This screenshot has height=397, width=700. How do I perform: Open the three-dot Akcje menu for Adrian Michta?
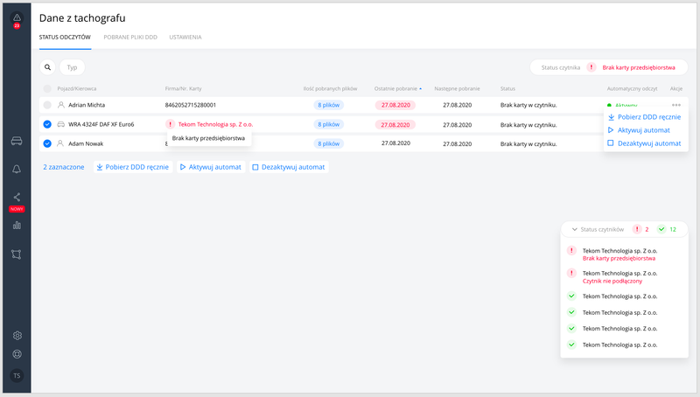pos(676,105)
